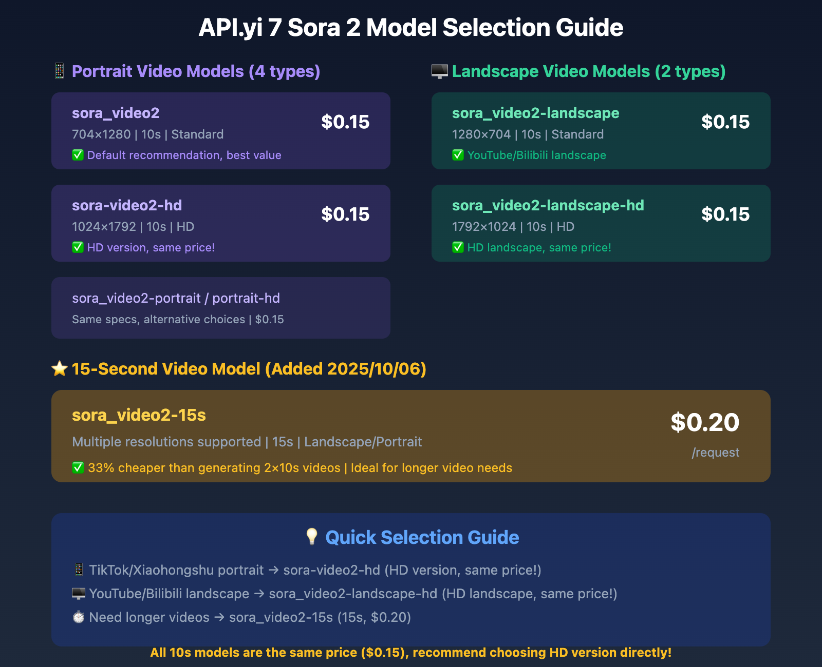Select the sora_video2 model name

[x=116, y=113]
